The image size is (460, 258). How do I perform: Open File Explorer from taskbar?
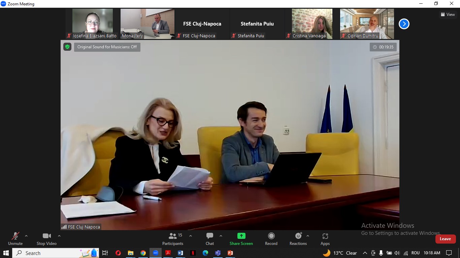pyautogui.click(x=131, y=253)
